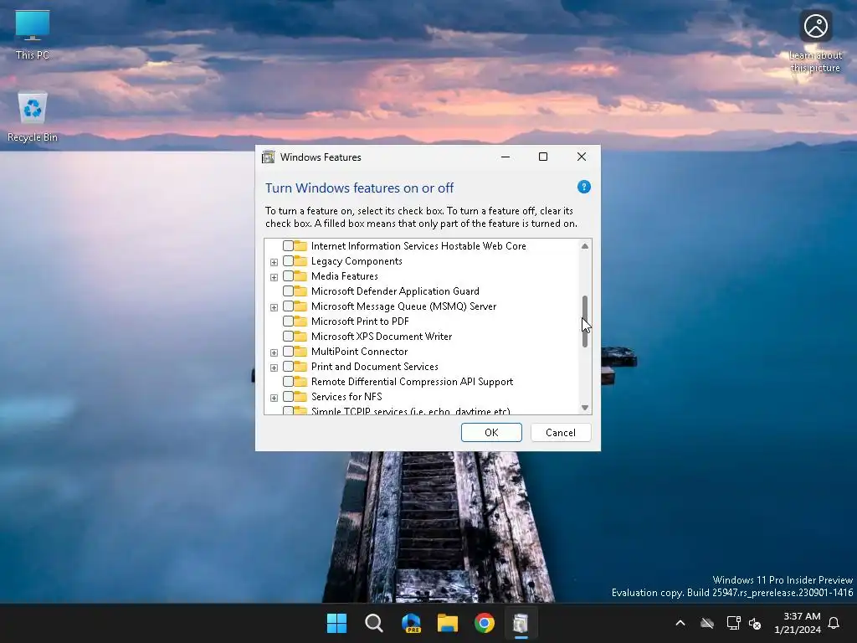Image resolution: width=857 pixels, height=643 pixels.
Task: Launch Microsoft Edge Pre from taskbar
Action: point(411,623)
